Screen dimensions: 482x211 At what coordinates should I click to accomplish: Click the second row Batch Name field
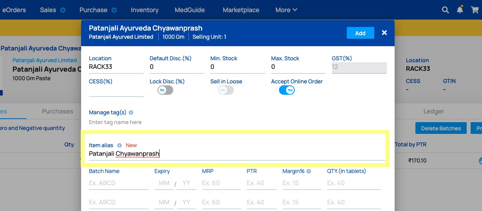(119, 202)
